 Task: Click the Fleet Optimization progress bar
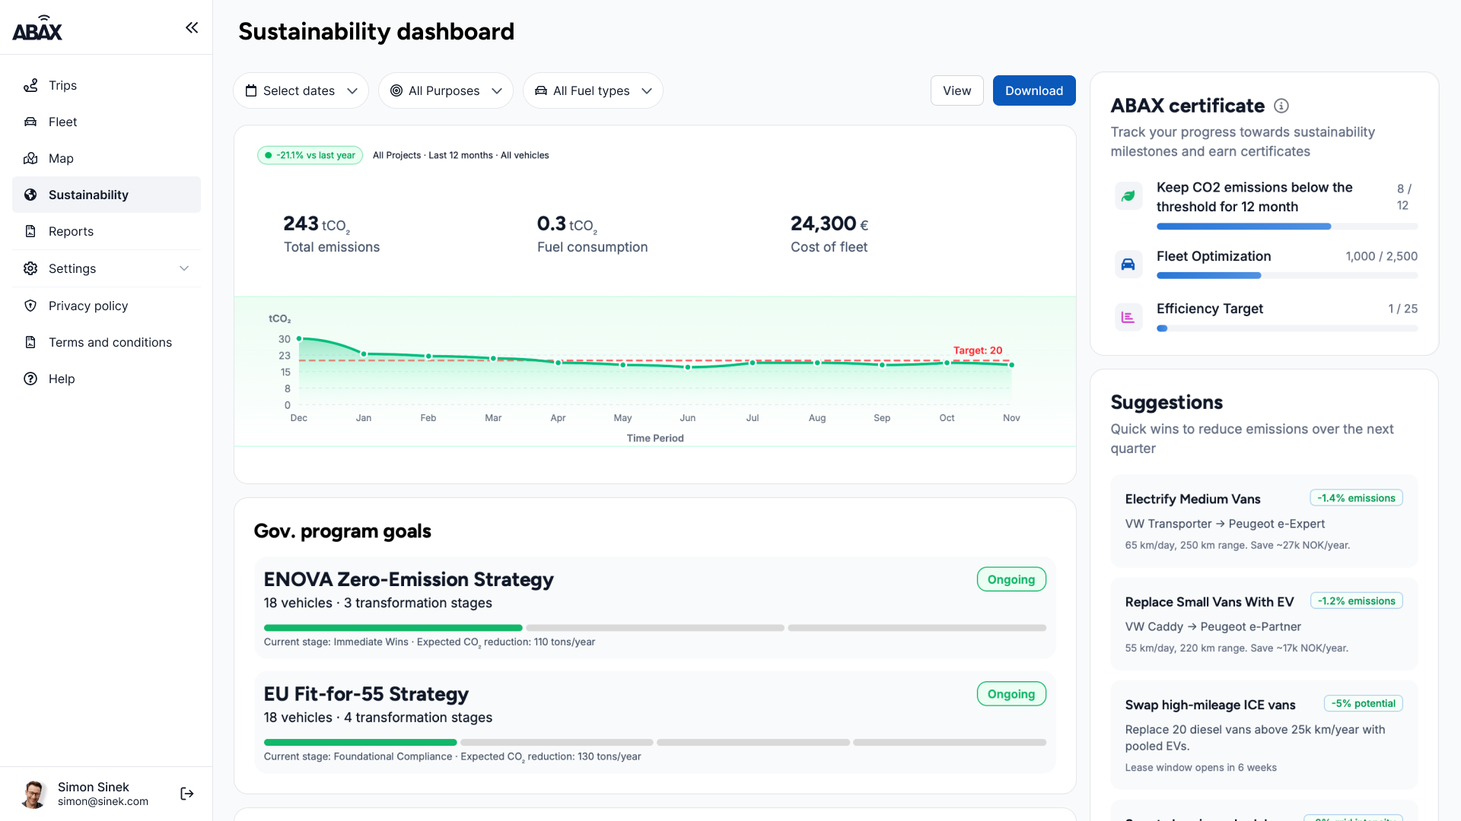(x=1286, y=275)
